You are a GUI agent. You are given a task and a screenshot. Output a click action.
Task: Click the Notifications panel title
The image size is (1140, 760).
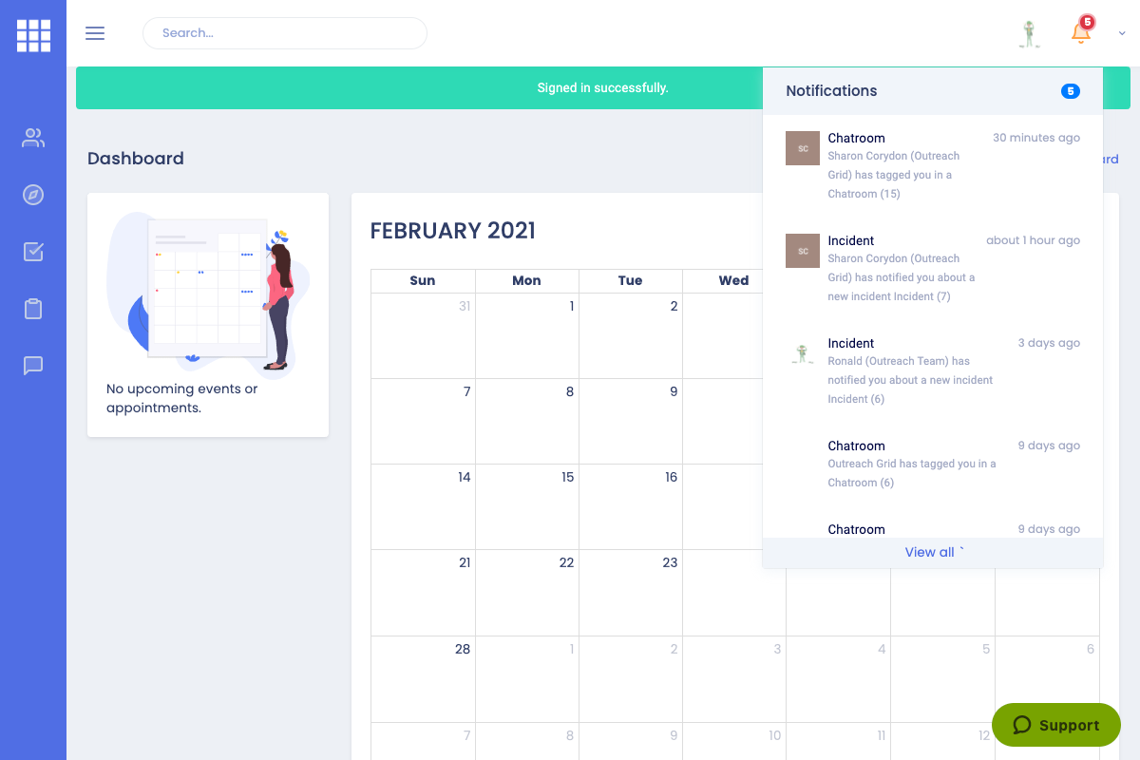pos(831,91)
